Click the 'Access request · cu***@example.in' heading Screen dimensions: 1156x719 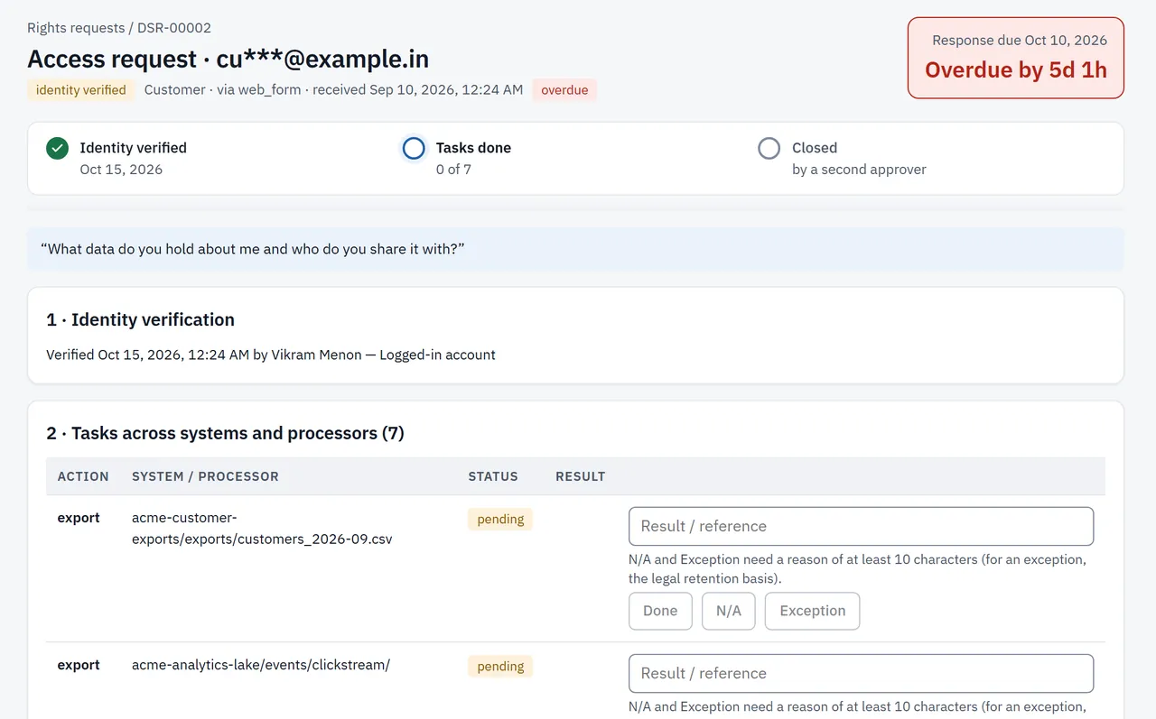click(x=228, y=59)
